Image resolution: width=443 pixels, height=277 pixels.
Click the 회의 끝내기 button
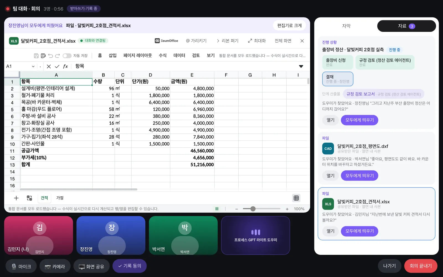421,266
